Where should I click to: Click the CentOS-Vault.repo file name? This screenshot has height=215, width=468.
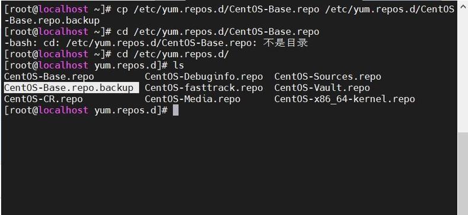322,88
